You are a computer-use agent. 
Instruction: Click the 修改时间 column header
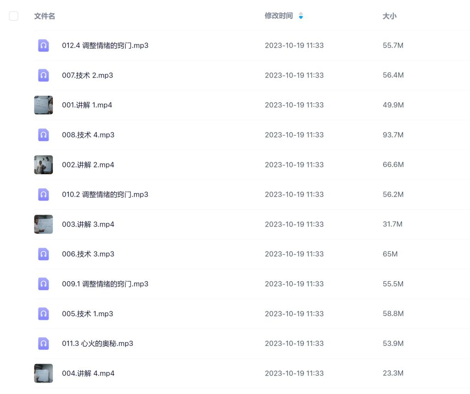point(278,16)
